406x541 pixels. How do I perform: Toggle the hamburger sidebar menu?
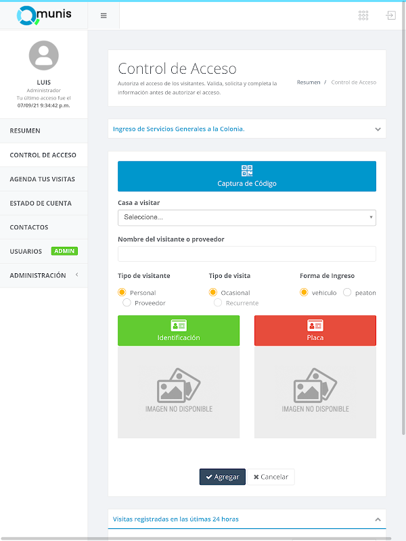click(x=104, y=16)
